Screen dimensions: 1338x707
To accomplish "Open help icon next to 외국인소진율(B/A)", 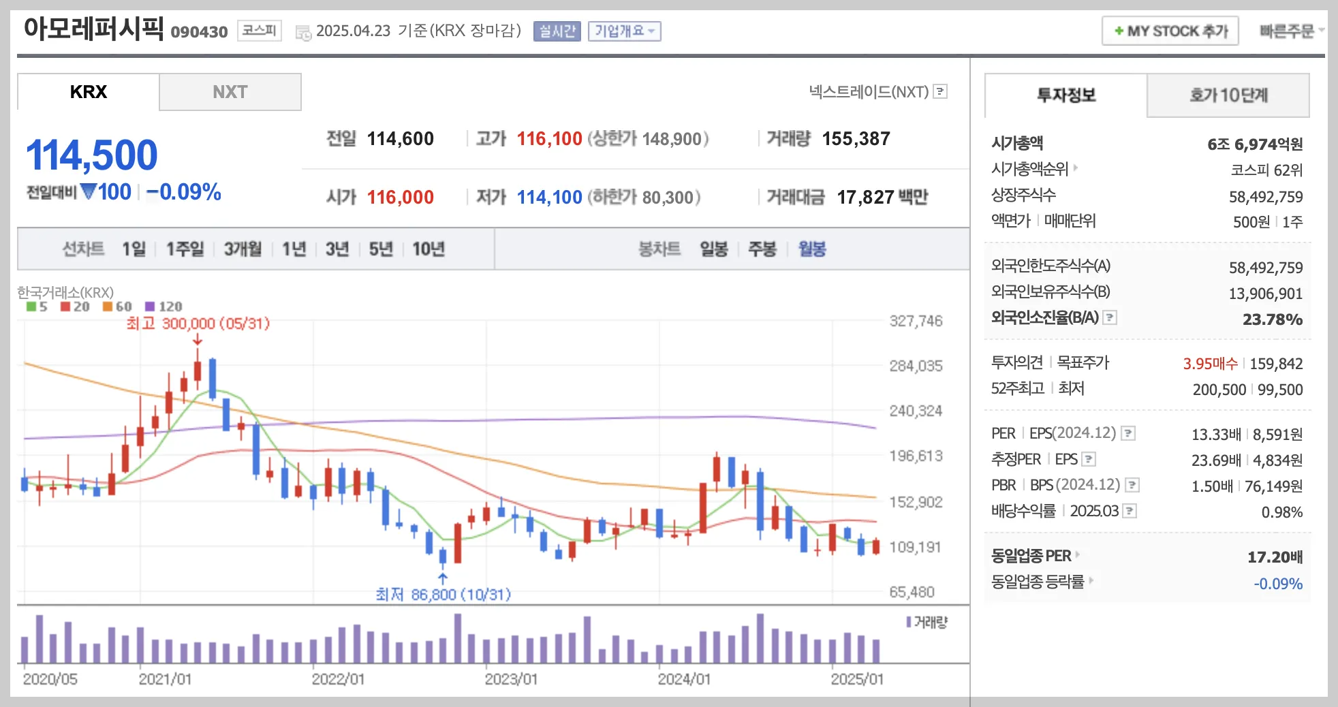I will point(1110,317).
